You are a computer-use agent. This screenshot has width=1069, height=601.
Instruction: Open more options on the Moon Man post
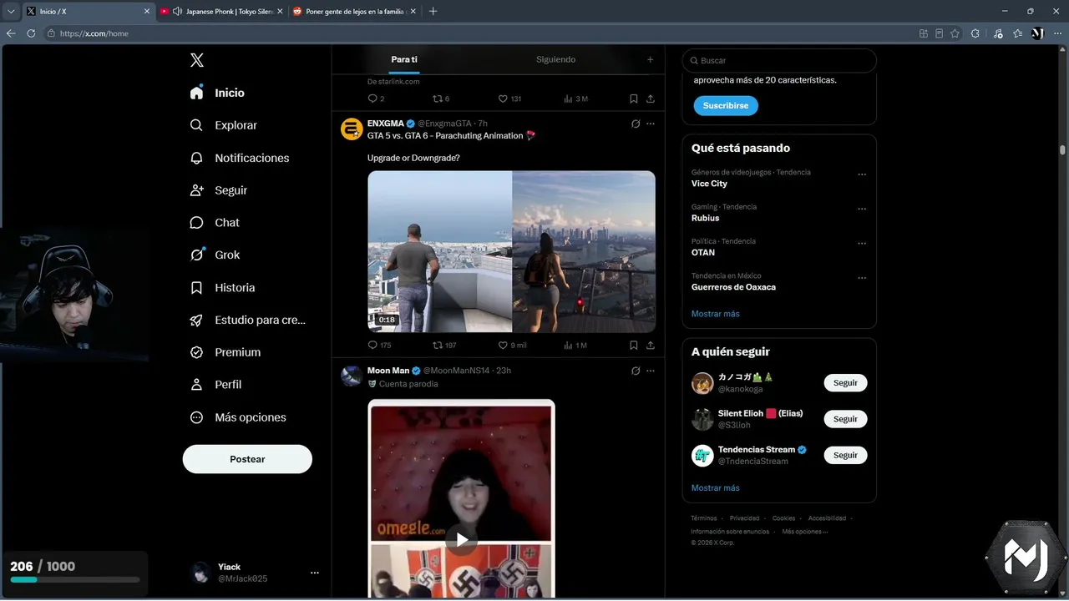(651, 371)
